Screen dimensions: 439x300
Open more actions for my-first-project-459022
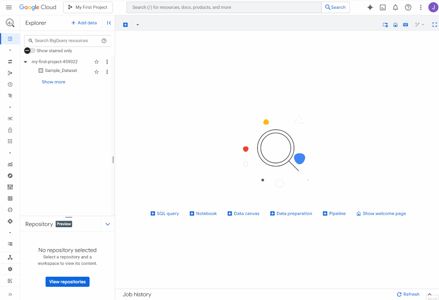point(107,62)
